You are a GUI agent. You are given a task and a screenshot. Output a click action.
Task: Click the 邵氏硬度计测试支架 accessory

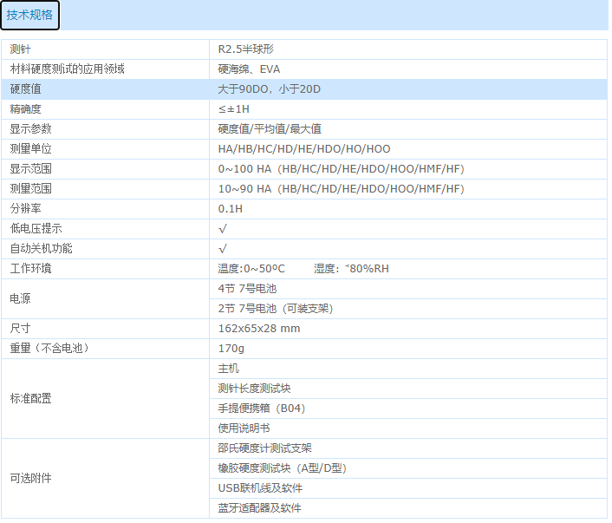(x=264, y=448)
